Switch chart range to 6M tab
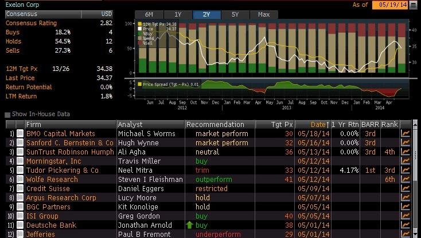The image size is (421, 238). pyautogui.click(x=149, y=14)
